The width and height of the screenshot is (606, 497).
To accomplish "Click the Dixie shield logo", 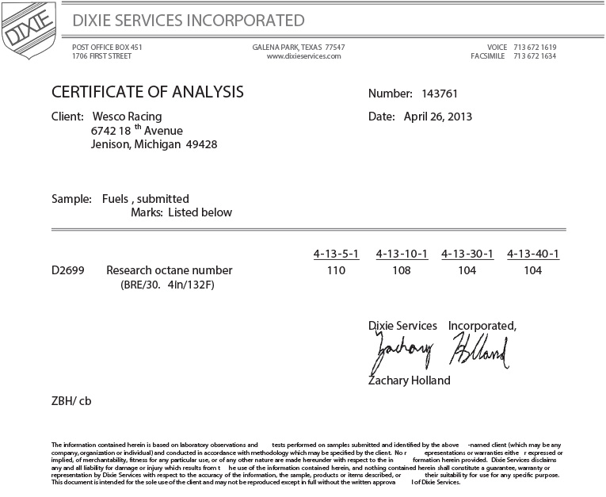I will (x=29, y=31).
